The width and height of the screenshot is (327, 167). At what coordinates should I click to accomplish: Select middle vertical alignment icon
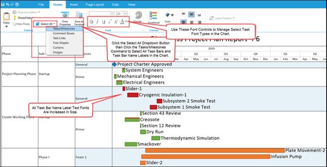click(191, 14)
